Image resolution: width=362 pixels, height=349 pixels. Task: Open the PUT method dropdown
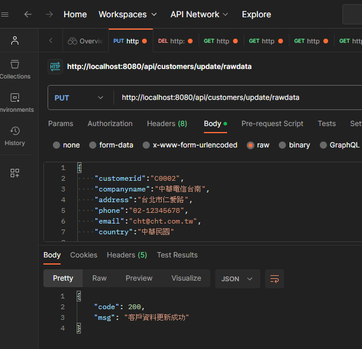79,98
